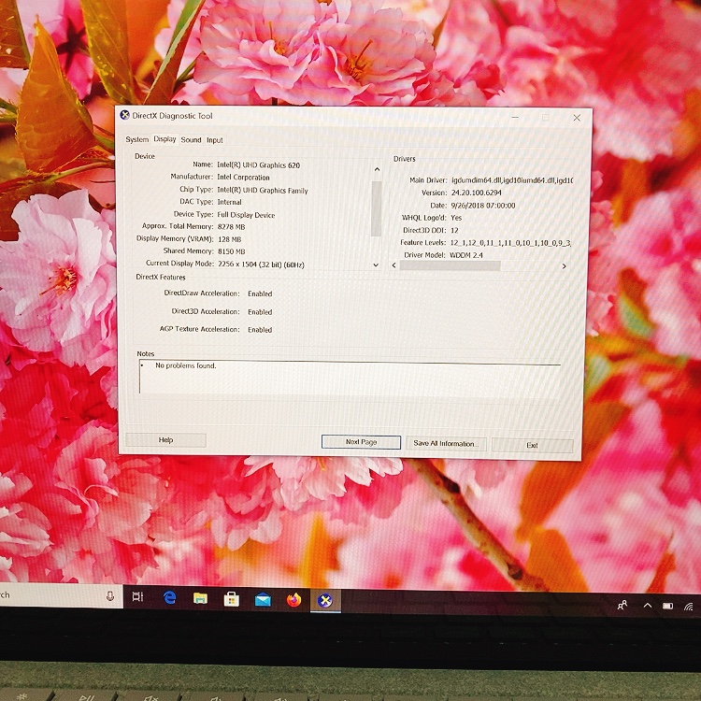This screenshot has height=701, width=701.
Task: Launch Firefox from the taskbar
Action: pos(294,600)
